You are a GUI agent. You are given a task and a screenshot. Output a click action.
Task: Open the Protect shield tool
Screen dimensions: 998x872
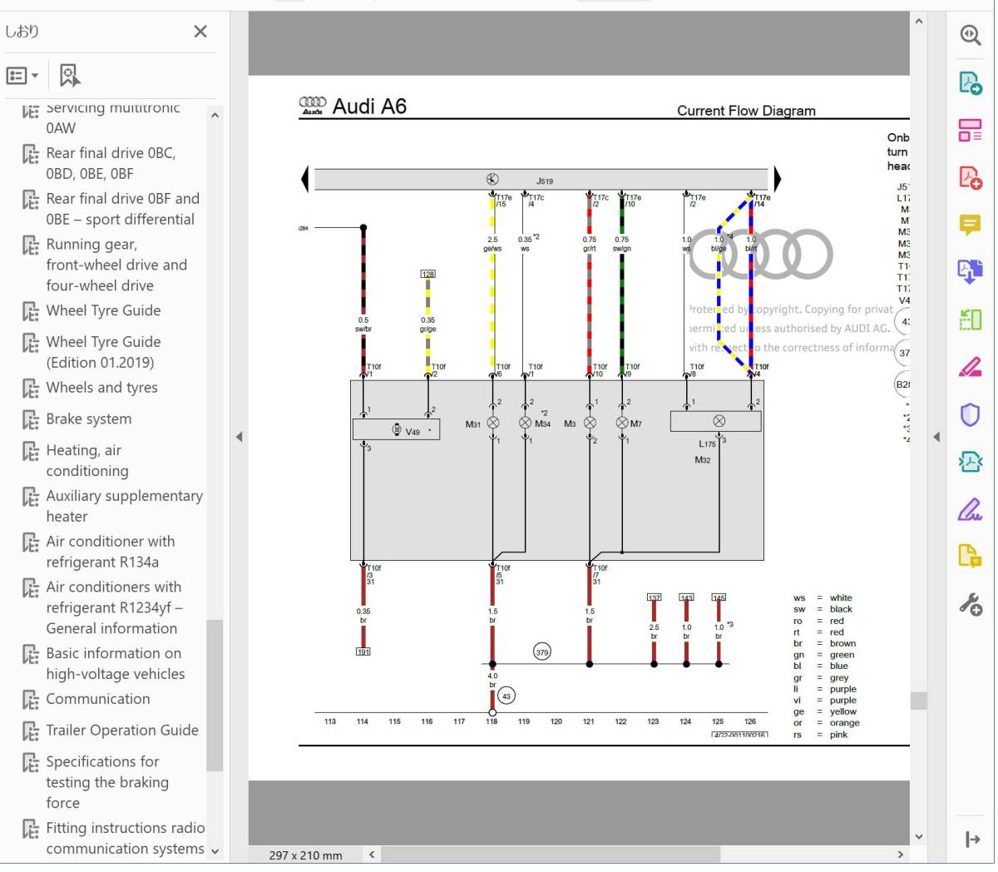970,414
